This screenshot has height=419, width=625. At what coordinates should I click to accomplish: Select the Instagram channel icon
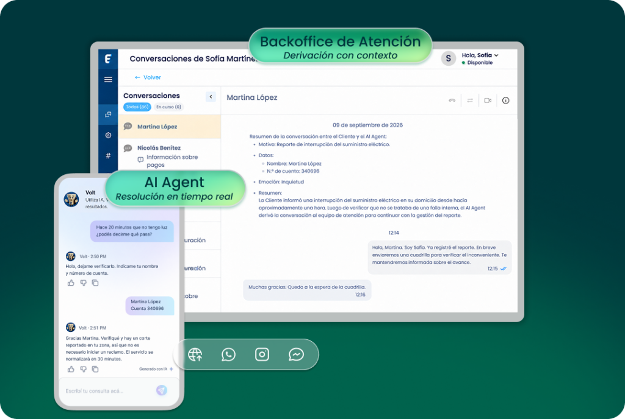click(262, 354)
